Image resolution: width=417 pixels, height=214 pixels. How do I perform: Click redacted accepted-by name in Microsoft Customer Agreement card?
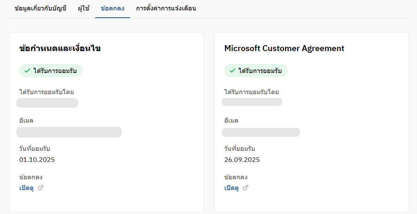(x=252, y=102)
